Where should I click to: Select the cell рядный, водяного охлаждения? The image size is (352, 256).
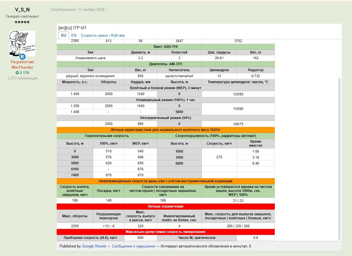point(90,76)
